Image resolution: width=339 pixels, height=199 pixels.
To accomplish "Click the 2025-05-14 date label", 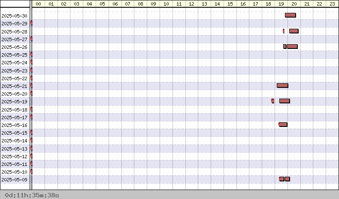I will (15, 141).
